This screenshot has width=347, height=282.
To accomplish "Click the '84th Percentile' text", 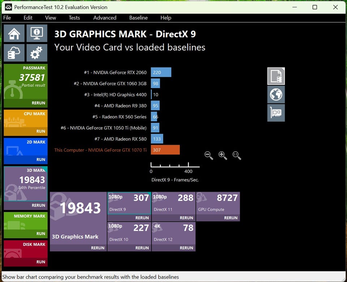I will 32,188.
